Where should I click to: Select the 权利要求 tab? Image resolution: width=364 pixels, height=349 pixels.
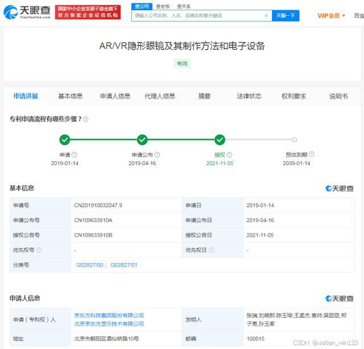294,96
